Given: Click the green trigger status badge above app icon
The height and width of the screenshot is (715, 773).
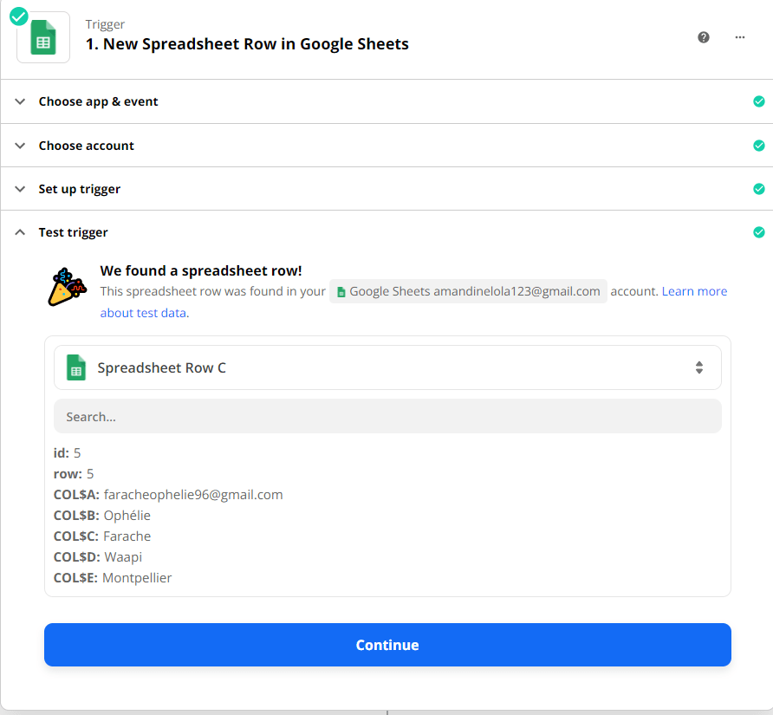Looking at the screenshot, I should coord(19,16).
